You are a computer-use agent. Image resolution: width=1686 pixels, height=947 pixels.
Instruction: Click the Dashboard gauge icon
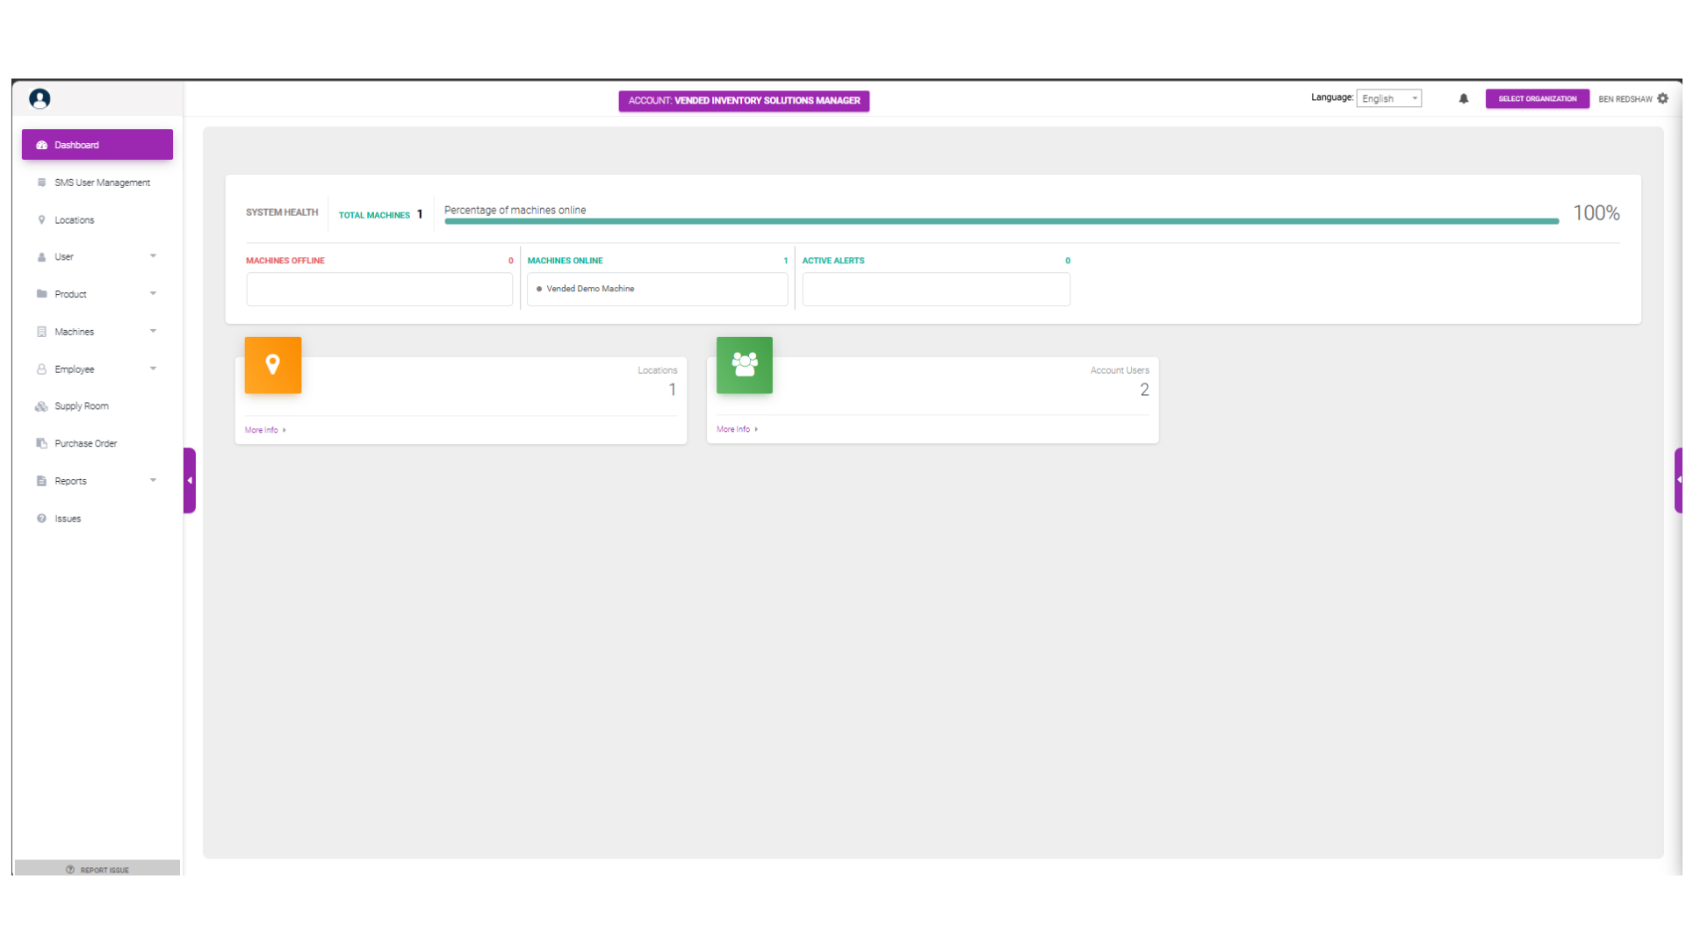pyautogui.click(x=41, y=145)
